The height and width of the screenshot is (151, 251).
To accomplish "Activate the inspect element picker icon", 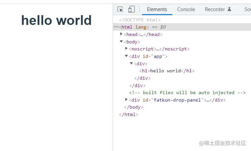I will 120,9.
